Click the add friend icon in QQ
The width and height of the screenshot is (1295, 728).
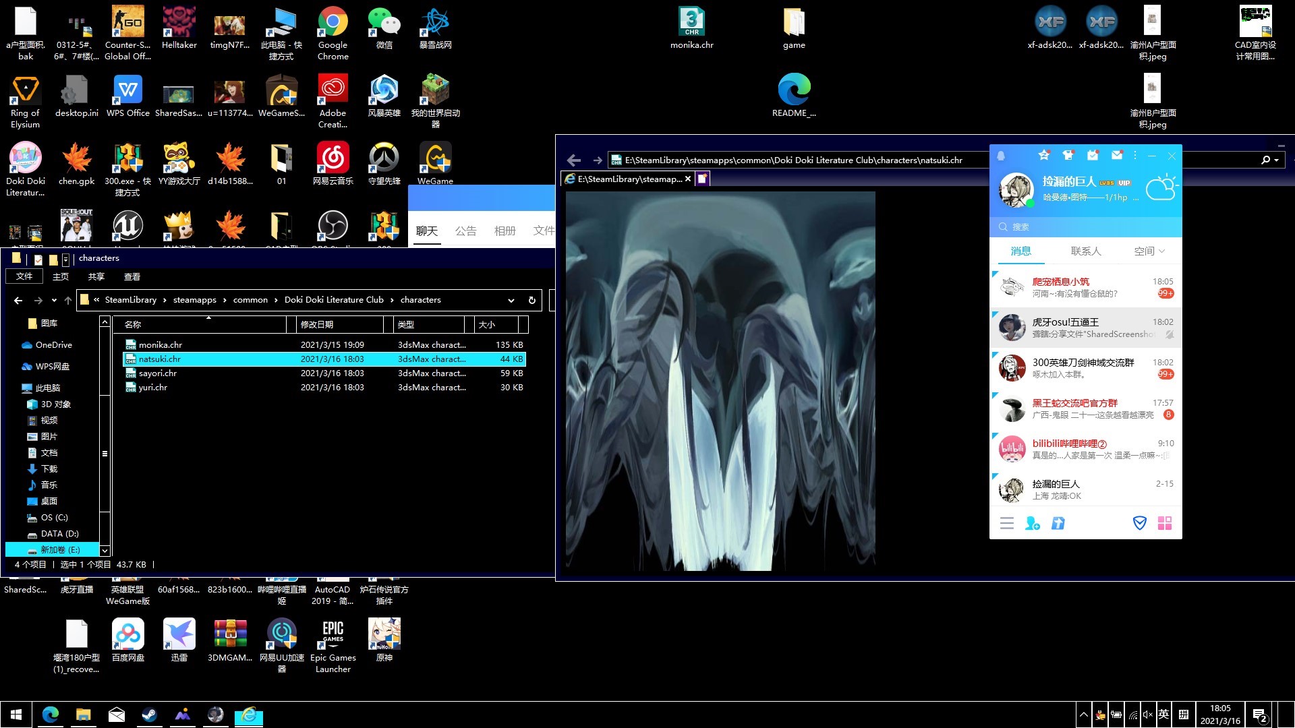[1033, 523]
